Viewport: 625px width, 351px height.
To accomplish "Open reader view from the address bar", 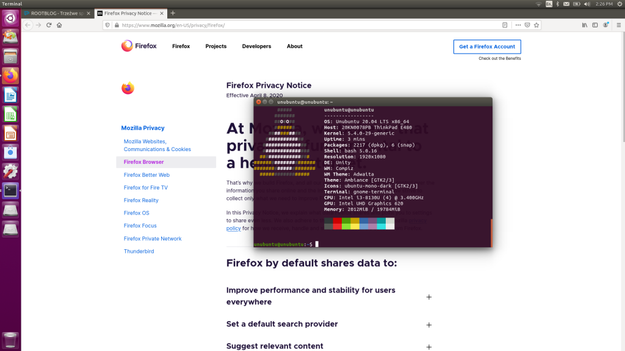I will tap(504, 25).
